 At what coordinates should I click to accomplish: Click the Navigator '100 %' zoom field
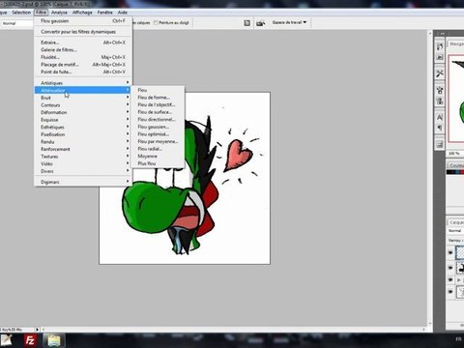coord(454,154)
